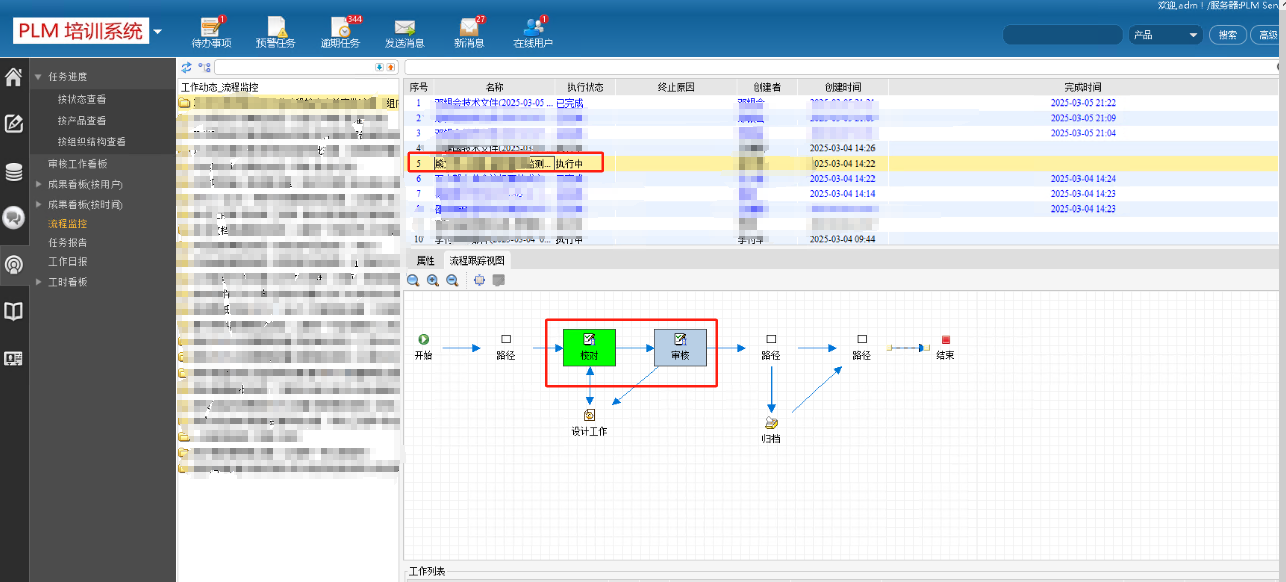
Task: Select the 审核 workflow node
Action: (680, 347)
